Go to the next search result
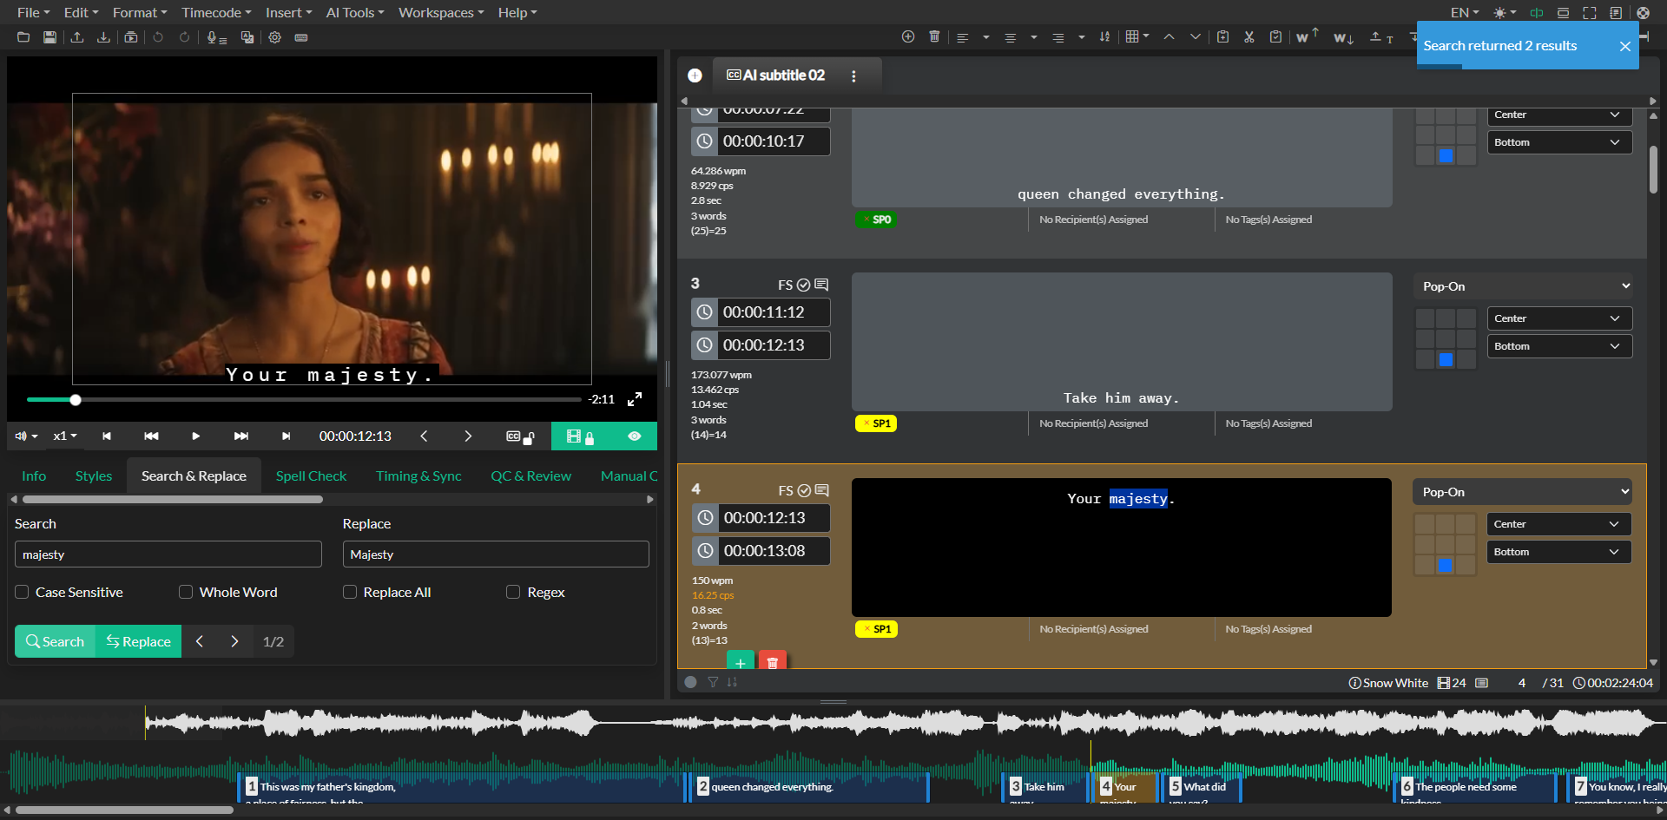Image resolution: width=1667 pixels, height=820 pixels. [x=234, y=641]
